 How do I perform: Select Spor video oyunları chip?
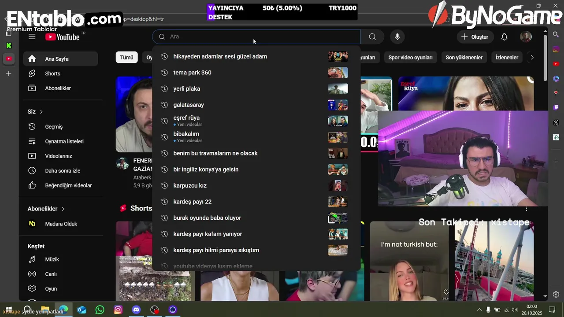[410, 57]
